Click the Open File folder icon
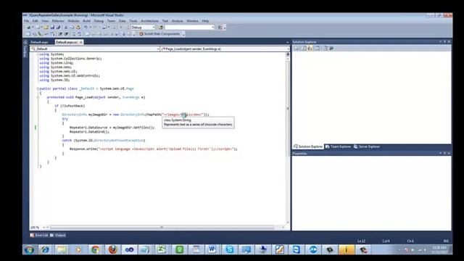This screenshot has width=464, height=261. 46,28
